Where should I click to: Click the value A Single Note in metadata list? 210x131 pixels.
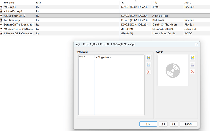pos(103,57)
